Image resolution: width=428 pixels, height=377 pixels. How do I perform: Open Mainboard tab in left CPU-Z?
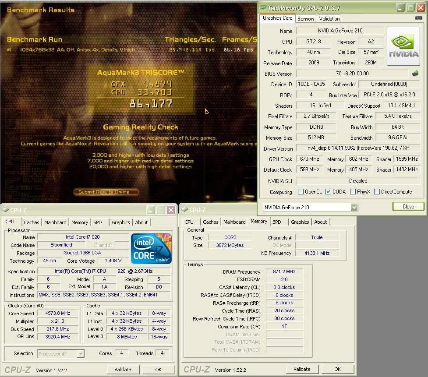[x=55, y=222]
